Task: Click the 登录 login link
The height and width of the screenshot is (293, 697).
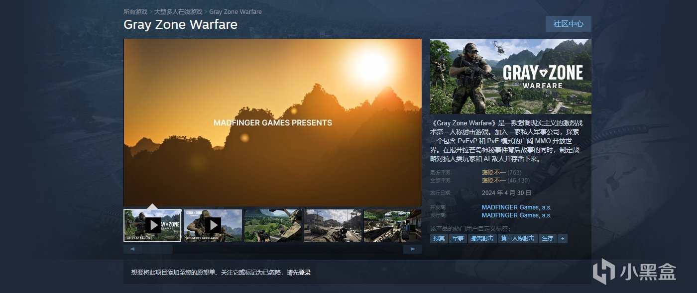Action: [305, 273]
